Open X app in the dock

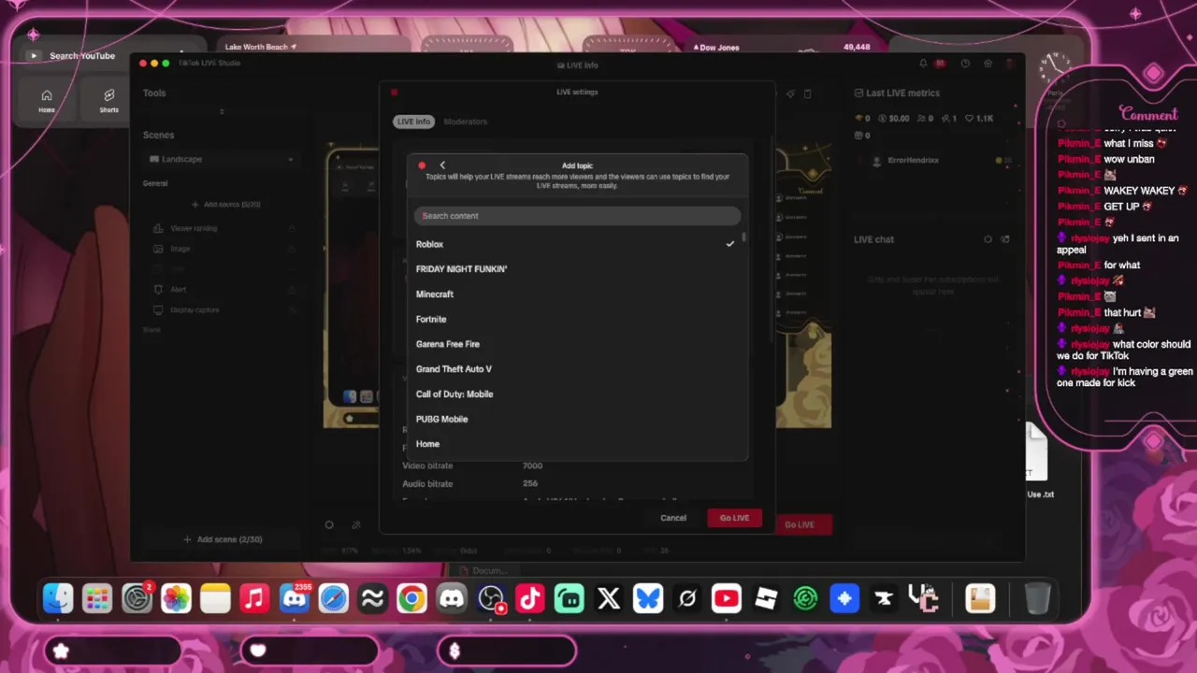609,598
